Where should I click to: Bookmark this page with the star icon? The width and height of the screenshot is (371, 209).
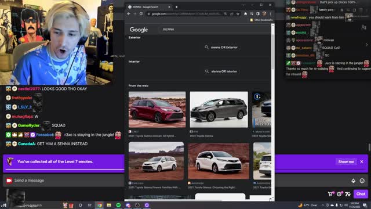coord(238,14)
